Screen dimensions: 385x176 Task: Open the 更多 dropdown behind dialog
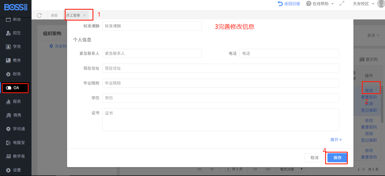[373, 35]
